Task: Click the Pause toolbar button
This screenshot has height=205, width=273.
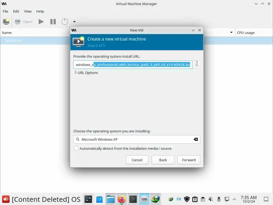Action: [53, 22]
